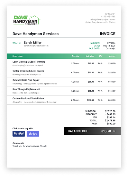This screenshot has height=176, width=128.
Task: Select the Replaced 15 damaged shingles note
Action: tap(26, 93)
